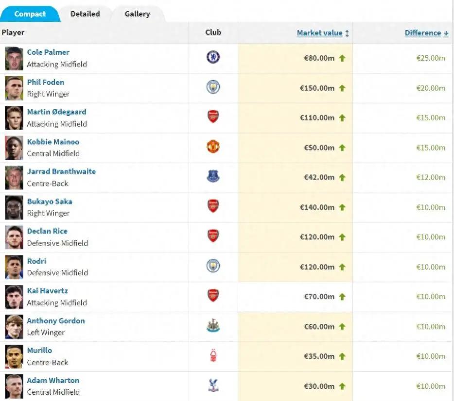The image size is (454, 401).
Task: Sort table by Difference column
Action: pos(423,33)
